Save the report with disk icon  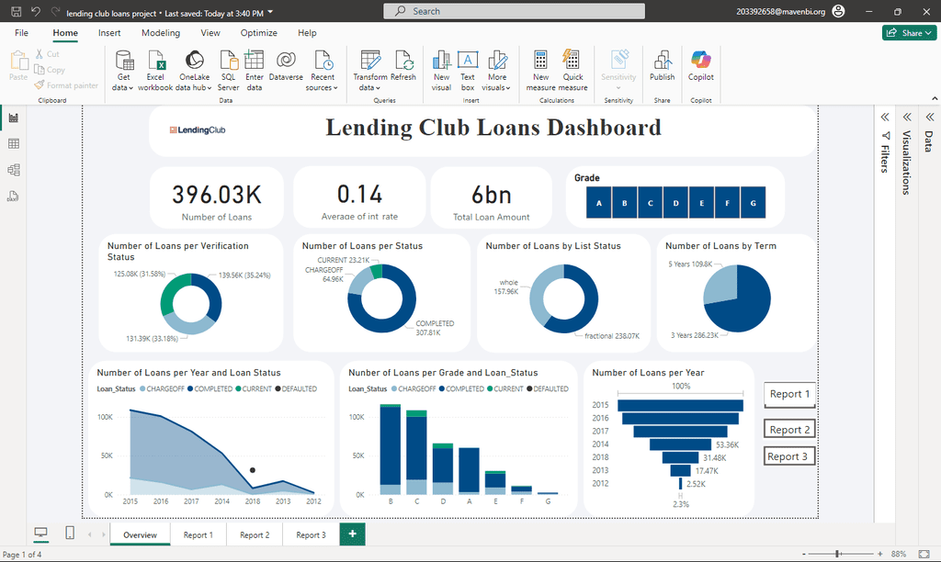pyautogui.click(x=17, y=11)
